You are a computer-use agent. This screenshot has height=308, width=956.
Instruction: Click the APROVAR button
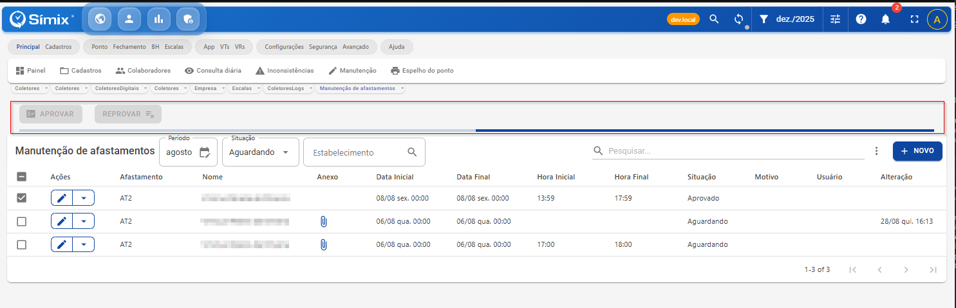[x=51, y=114]
